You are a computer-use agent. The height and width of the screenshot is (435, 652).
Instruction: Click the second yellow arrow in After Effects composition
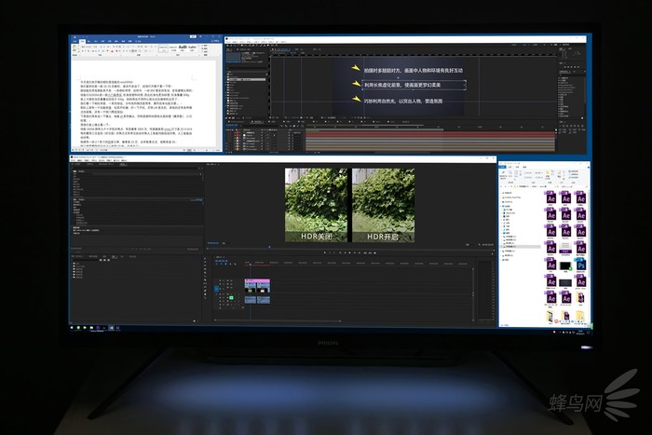(x=356, y=86)
